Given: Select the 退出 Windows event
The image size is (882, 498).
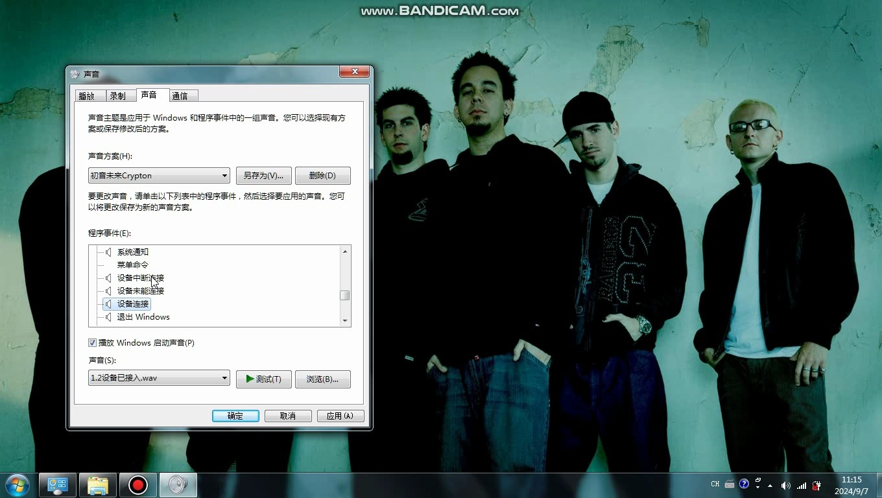Looking at the screenshot, I should (143, 316).
